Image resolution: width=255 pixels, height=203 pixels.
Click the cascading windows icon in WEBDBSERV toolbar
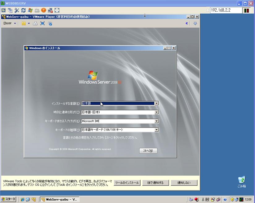pos(10,10)
